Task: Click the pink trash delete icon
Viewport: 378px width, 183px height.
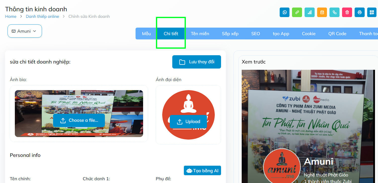Action: coord(347,12)
